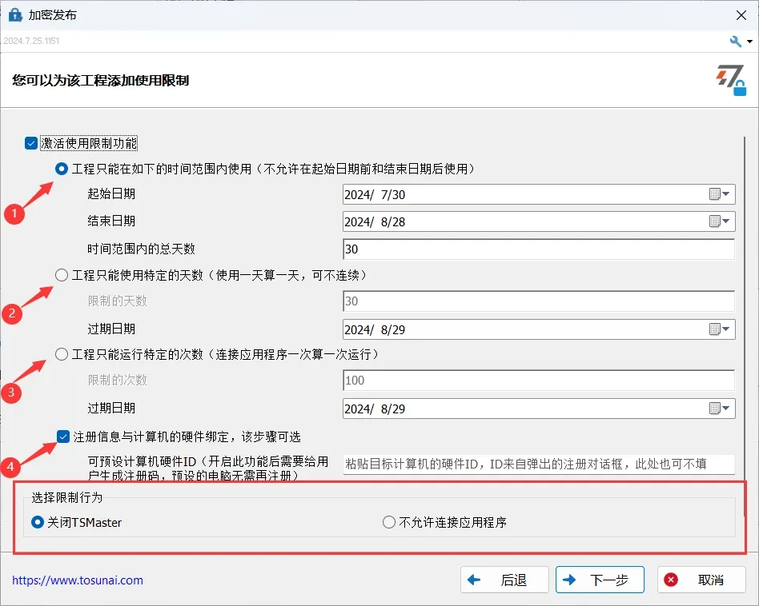
Task: Select the 工程只能使用特定的天数 radio option
Action: click(62, 275)
